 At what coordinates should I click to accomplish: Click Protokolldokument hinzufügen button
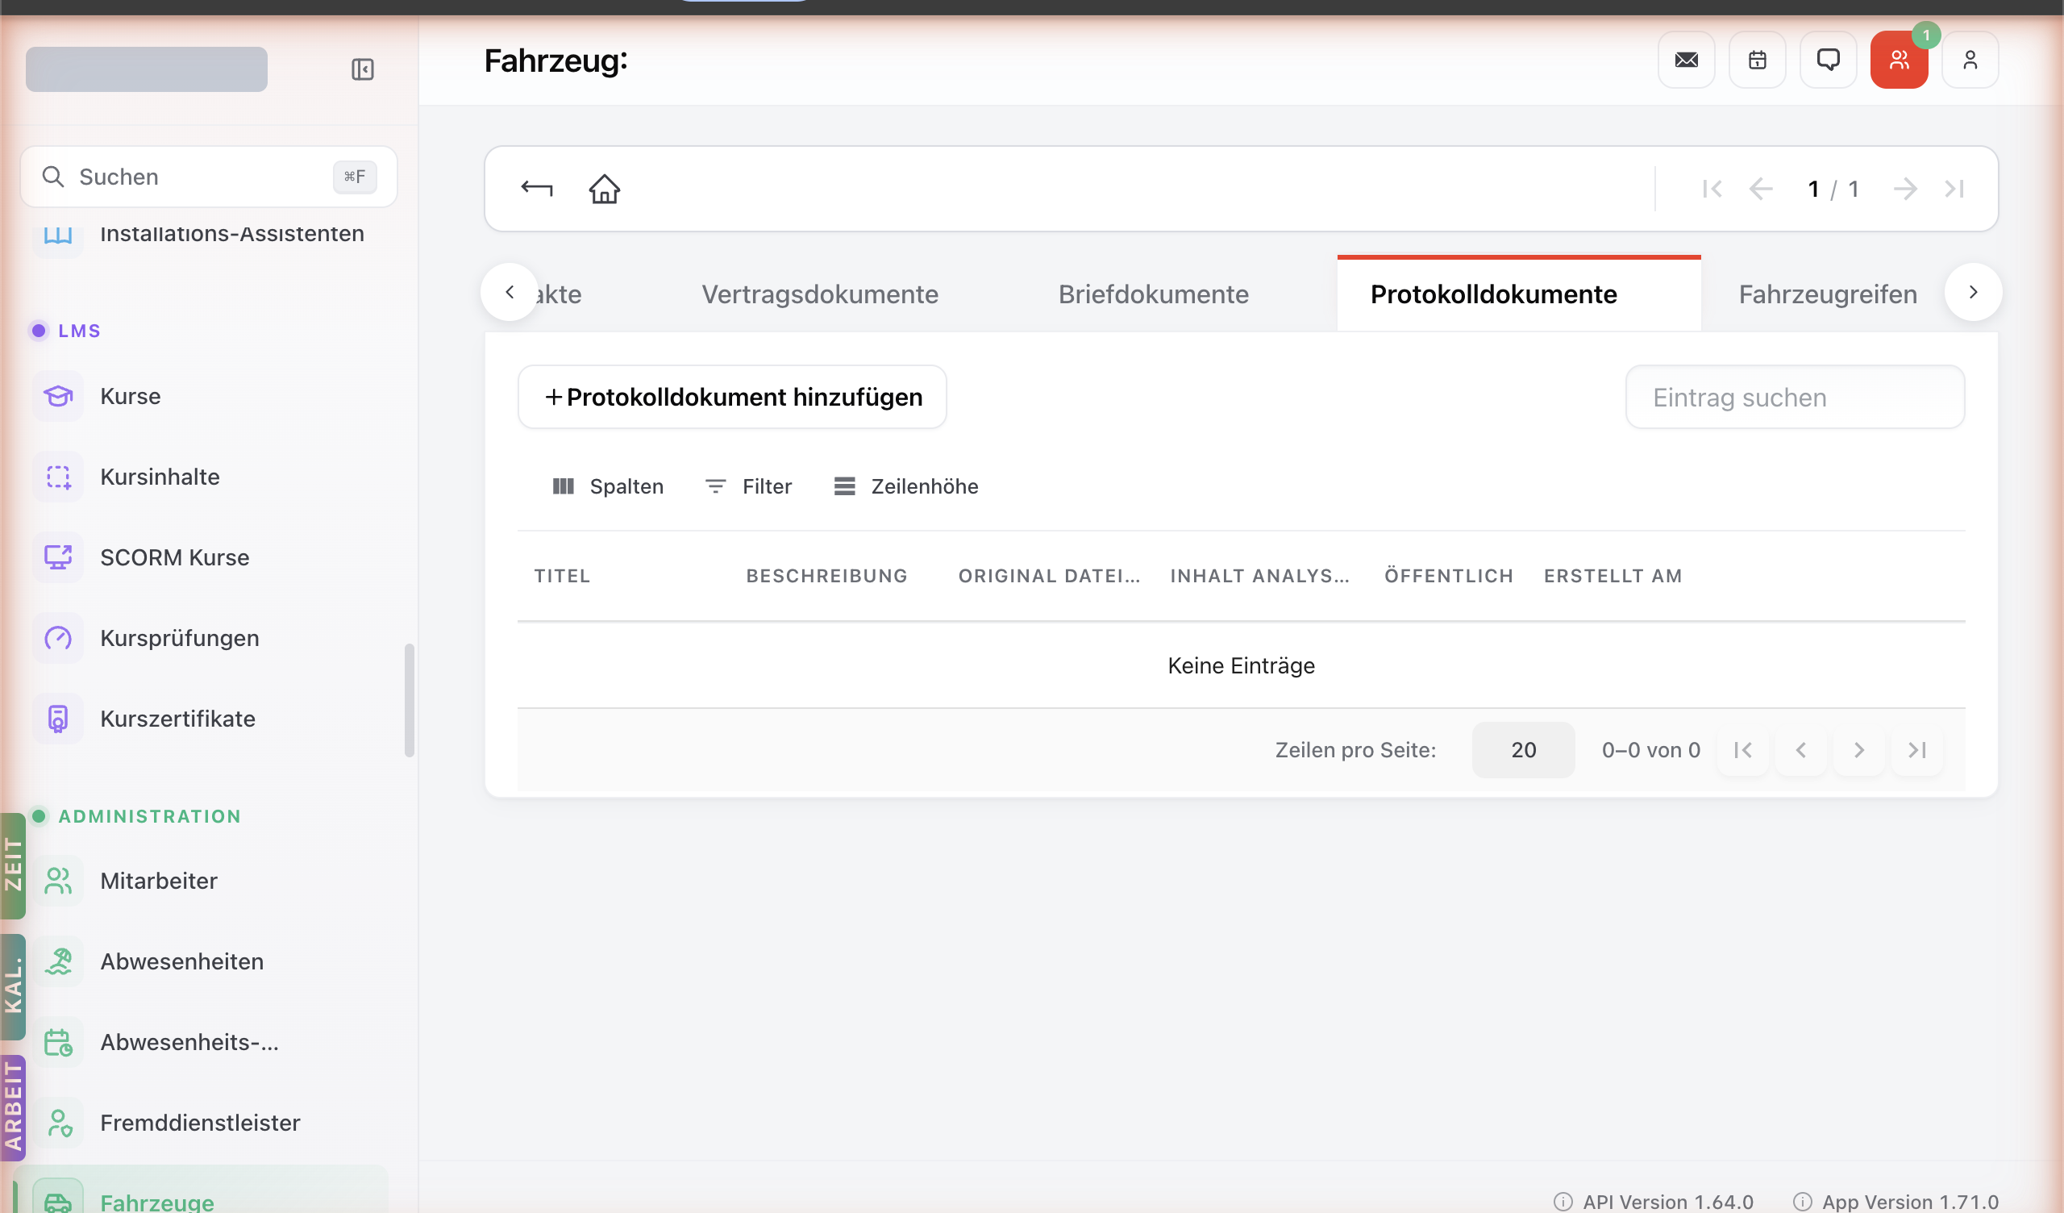[732, 397]
